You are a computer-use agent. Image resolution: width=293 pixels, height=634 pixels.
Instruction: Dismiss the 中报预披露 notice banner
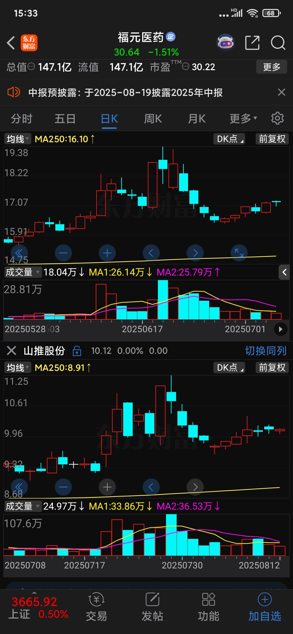point(282,92)
